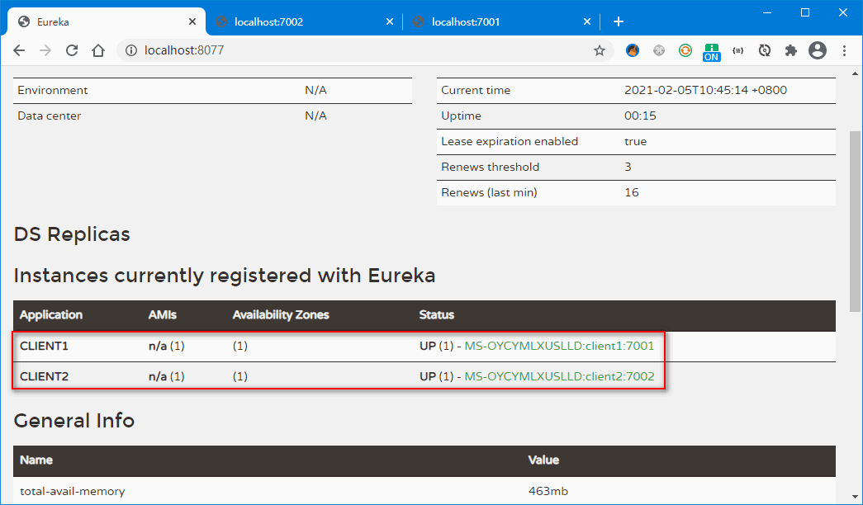Click the Uptime value 00:15
This screenshot has height=505, width=863.
(x=640, y=116)
